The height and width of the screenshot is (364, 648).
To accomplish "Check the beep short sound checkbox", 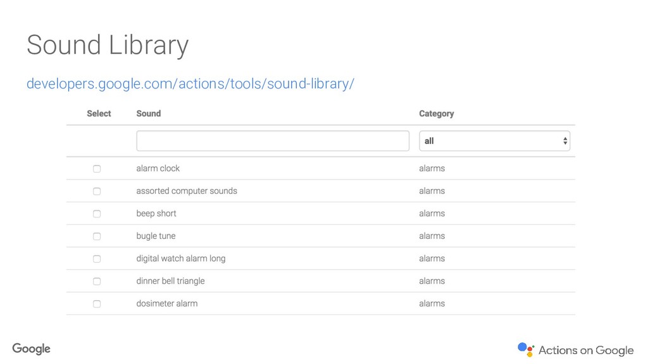I will [97, 214].
